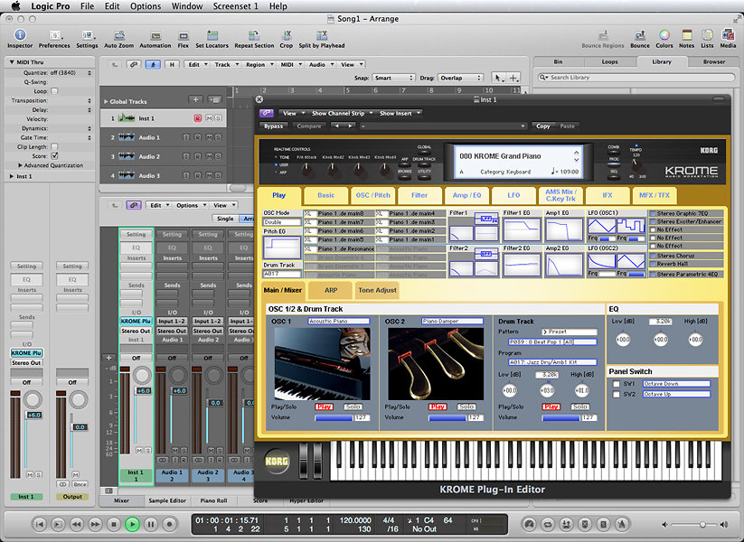
Task: Open the plug-in preset dropdown beside the arrows
Action: click(x=443, y=126)
